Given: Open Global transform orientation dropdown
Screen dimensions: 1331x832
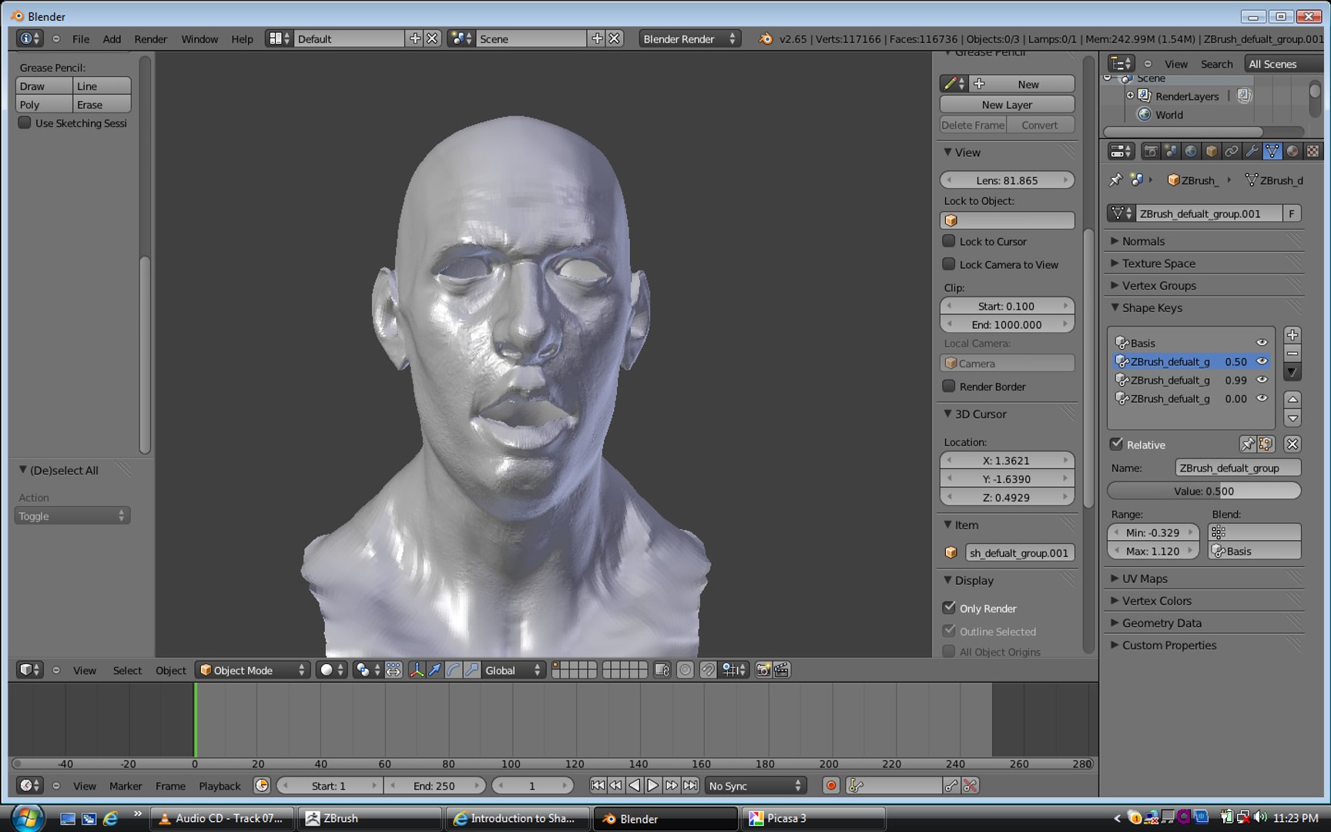Looking at the screenshot, I should [x=514, y=670].
